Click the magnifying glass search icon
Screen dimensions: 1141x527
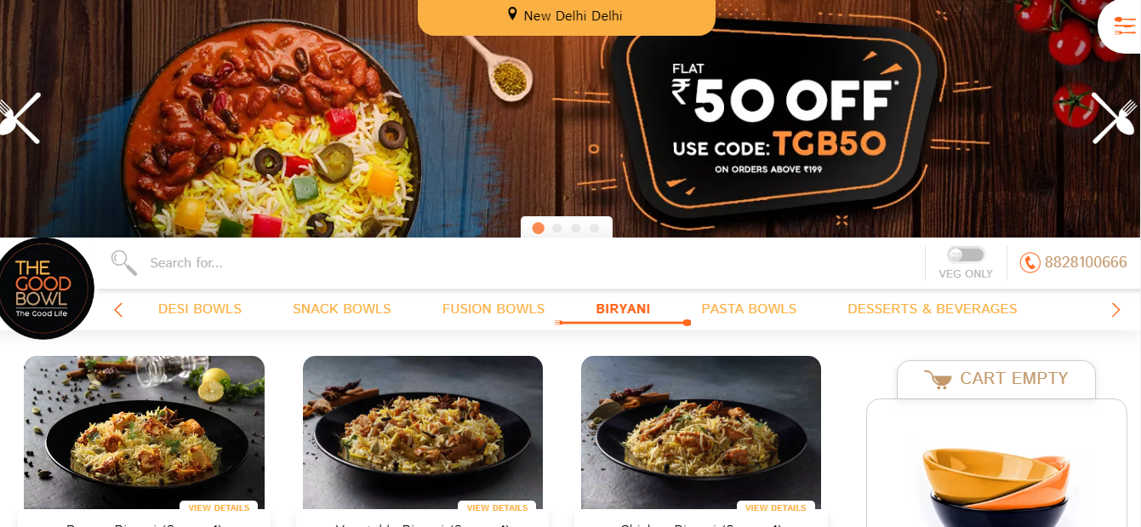[x=124, y=262]
